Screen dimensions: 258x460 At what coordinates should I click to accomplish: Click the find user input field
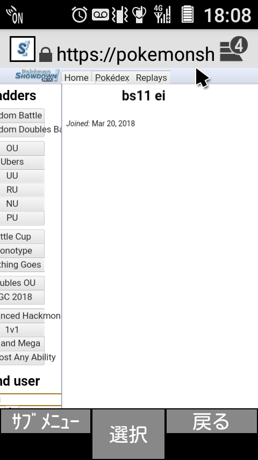[31, 400]
